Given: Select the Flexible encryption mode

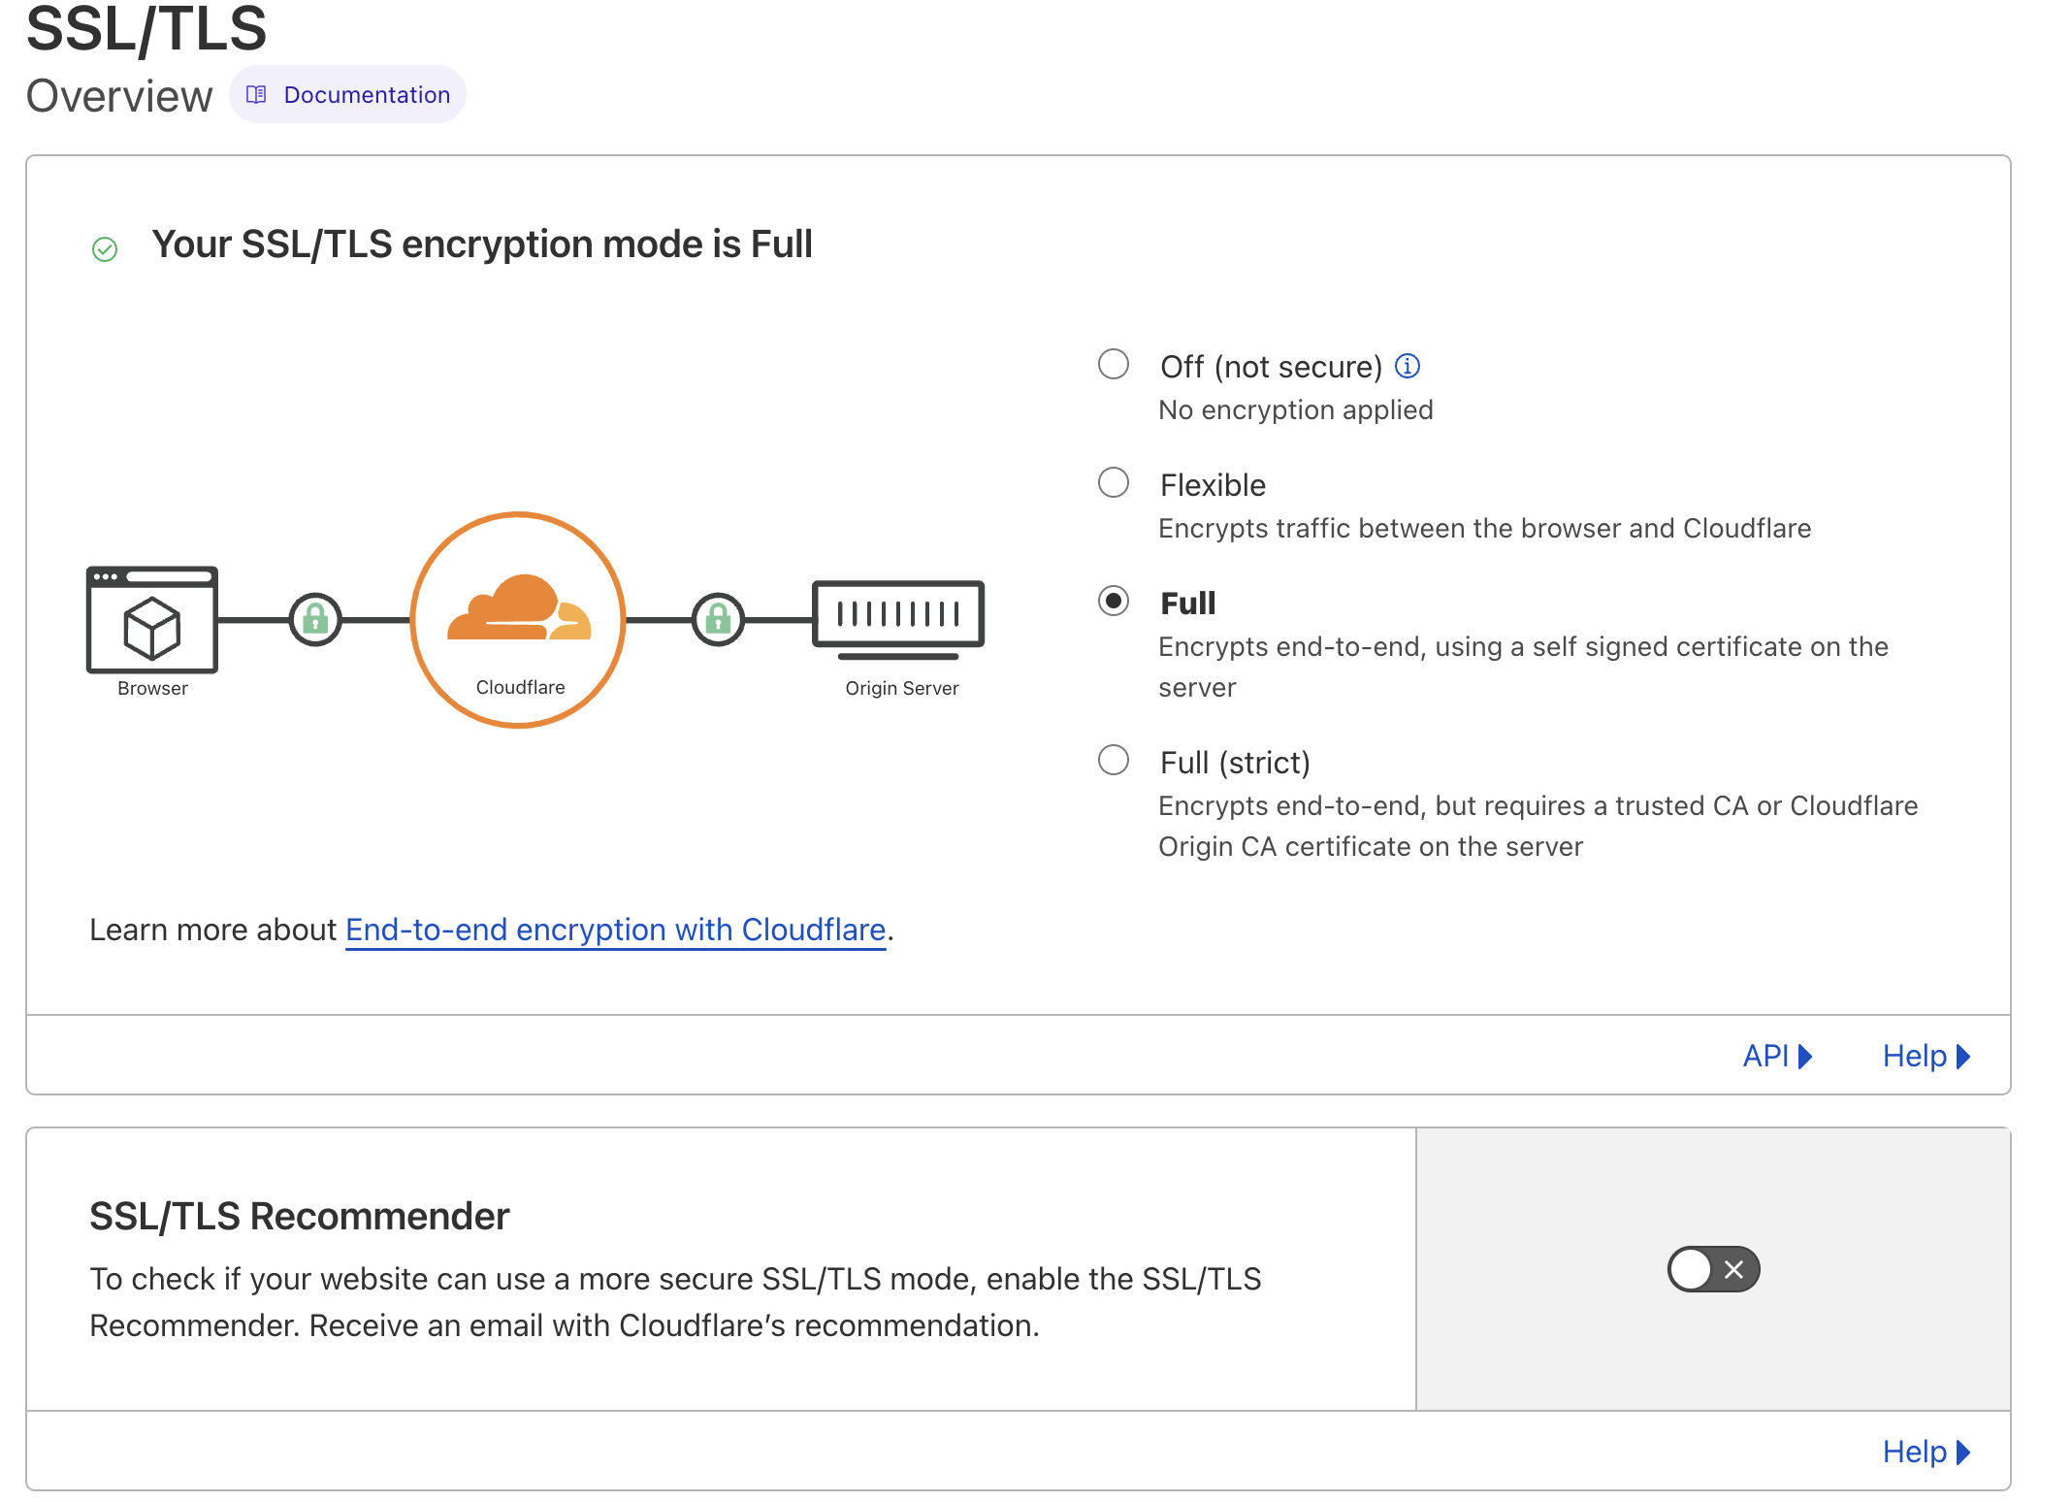Looking at the screenshot, I should pos(1113,482).
